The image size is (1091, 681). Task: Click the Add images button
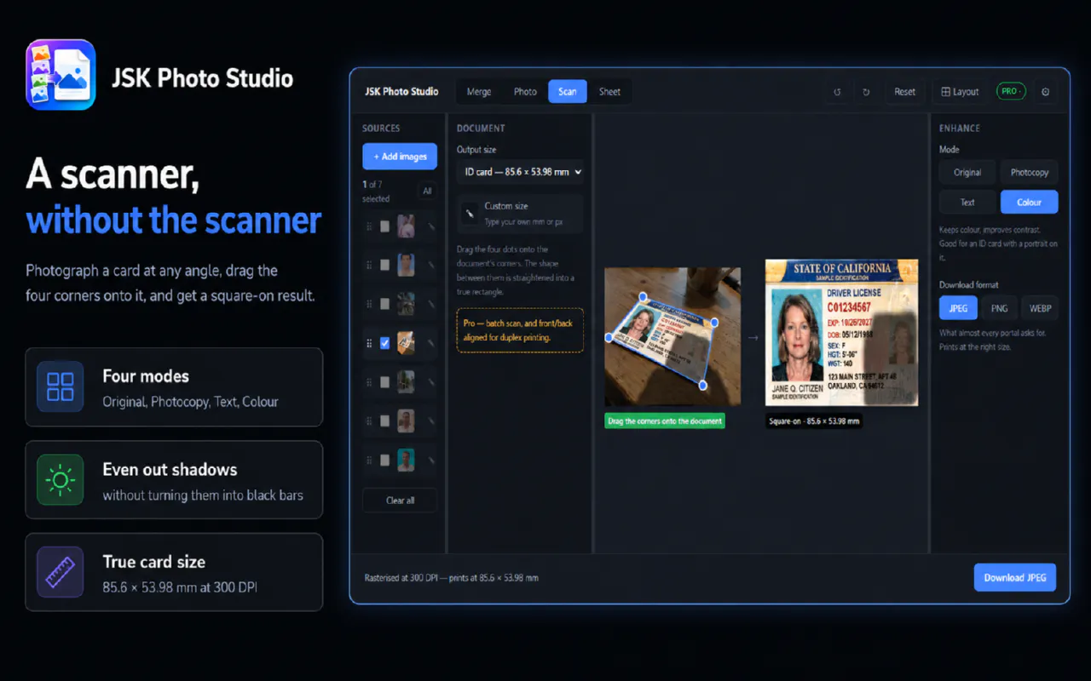tap(400, 157)
